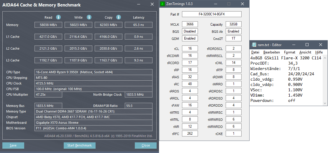This screenshot has height=153, width=328.
Task: Click Motherboard Gigabyte X570 Aorus Xtreme field
Action: [94, 123]
